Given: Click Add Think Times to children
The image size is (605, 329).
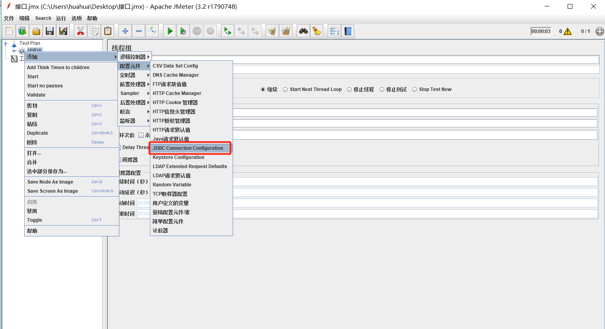Looking at the screenshot, I should coord(58,68).
